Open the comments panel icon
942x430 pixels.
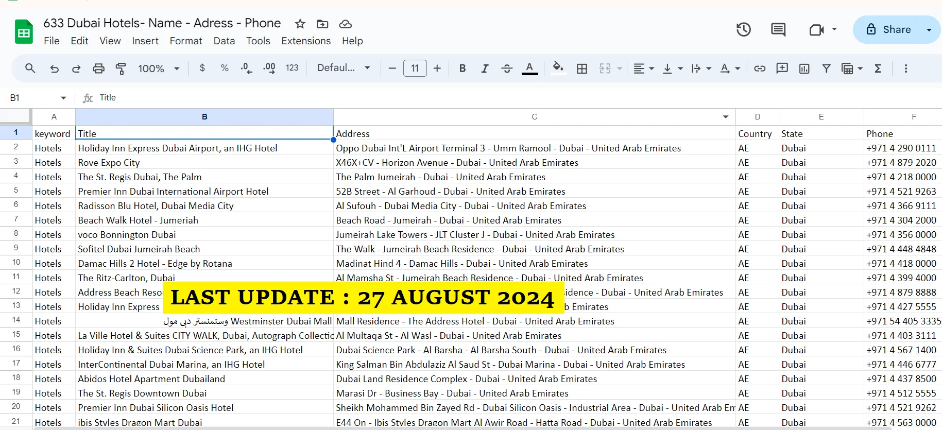778,29
